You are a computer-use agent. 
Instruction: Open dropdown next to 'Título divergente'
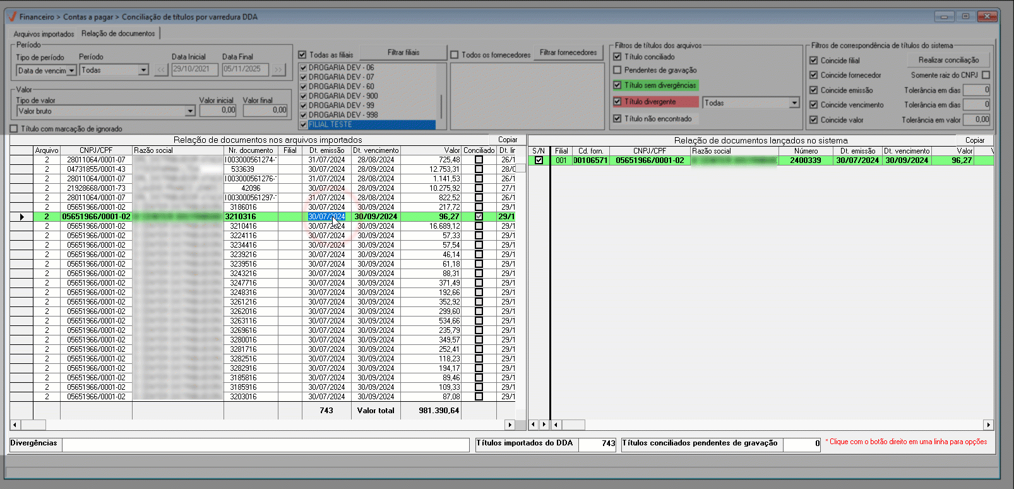[x=794, y=103]
